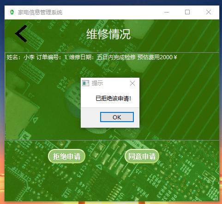Click the 提示 dialog title text

tap(97, 83)
